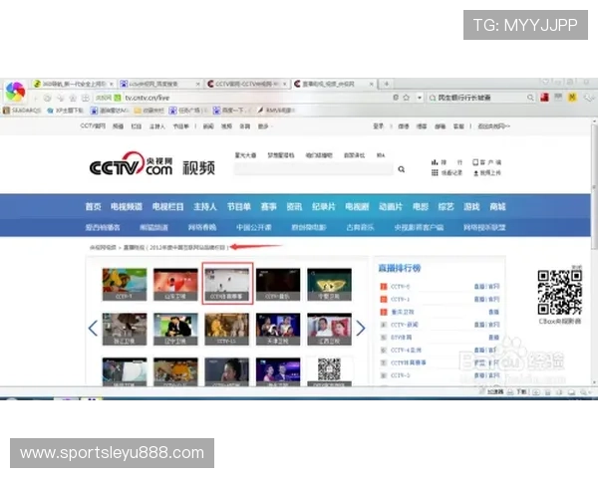598x478 pixels.
Task: Show previous channels with left arrow
Action: [x=93, y=329]
